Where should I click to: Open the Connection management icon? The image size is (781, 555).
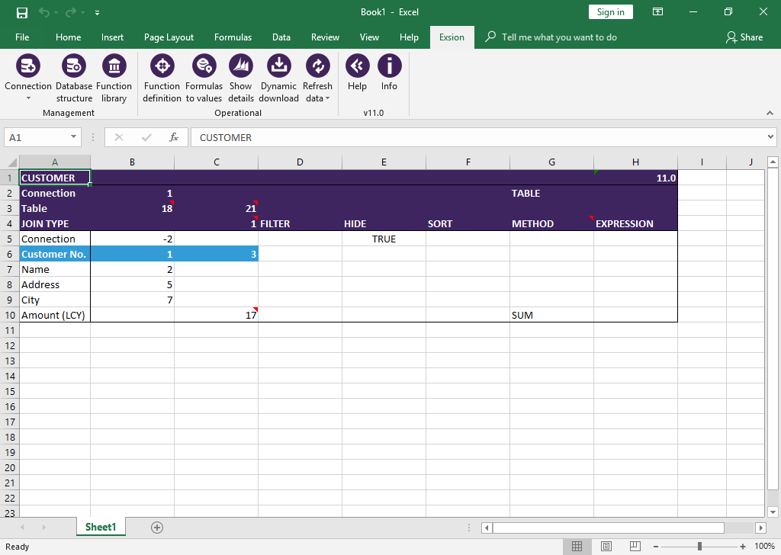[28, 66]
